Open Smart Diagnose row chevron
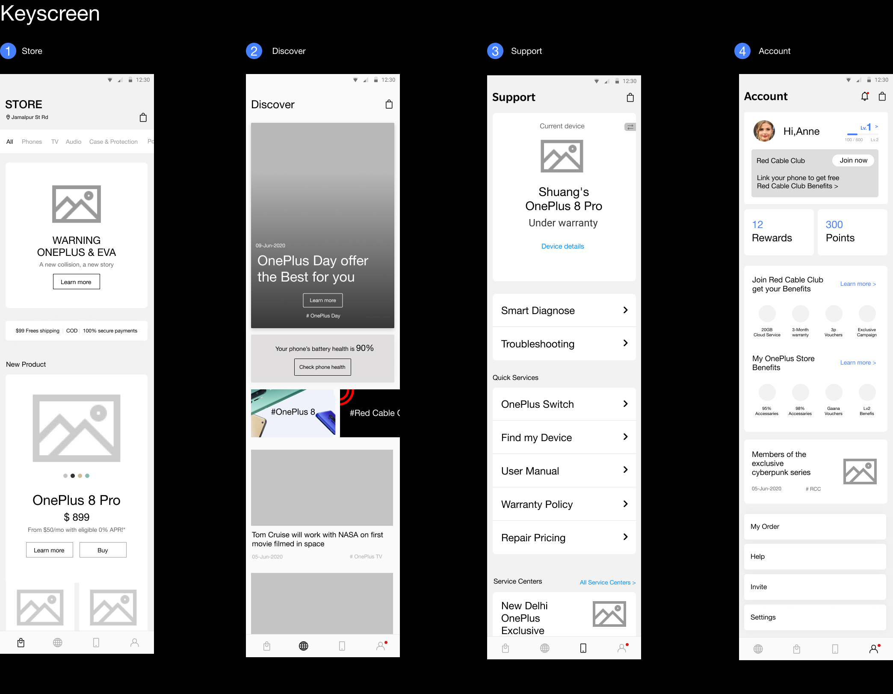Viewport: 893px width, 694px height. [626, 310]
